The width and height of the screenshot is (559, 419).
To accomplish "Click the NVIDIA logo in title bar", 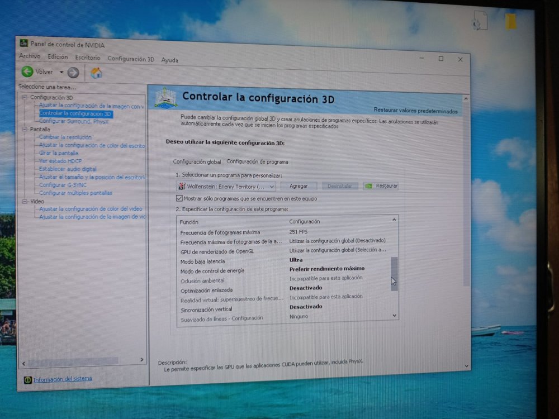I will (23, 43).
